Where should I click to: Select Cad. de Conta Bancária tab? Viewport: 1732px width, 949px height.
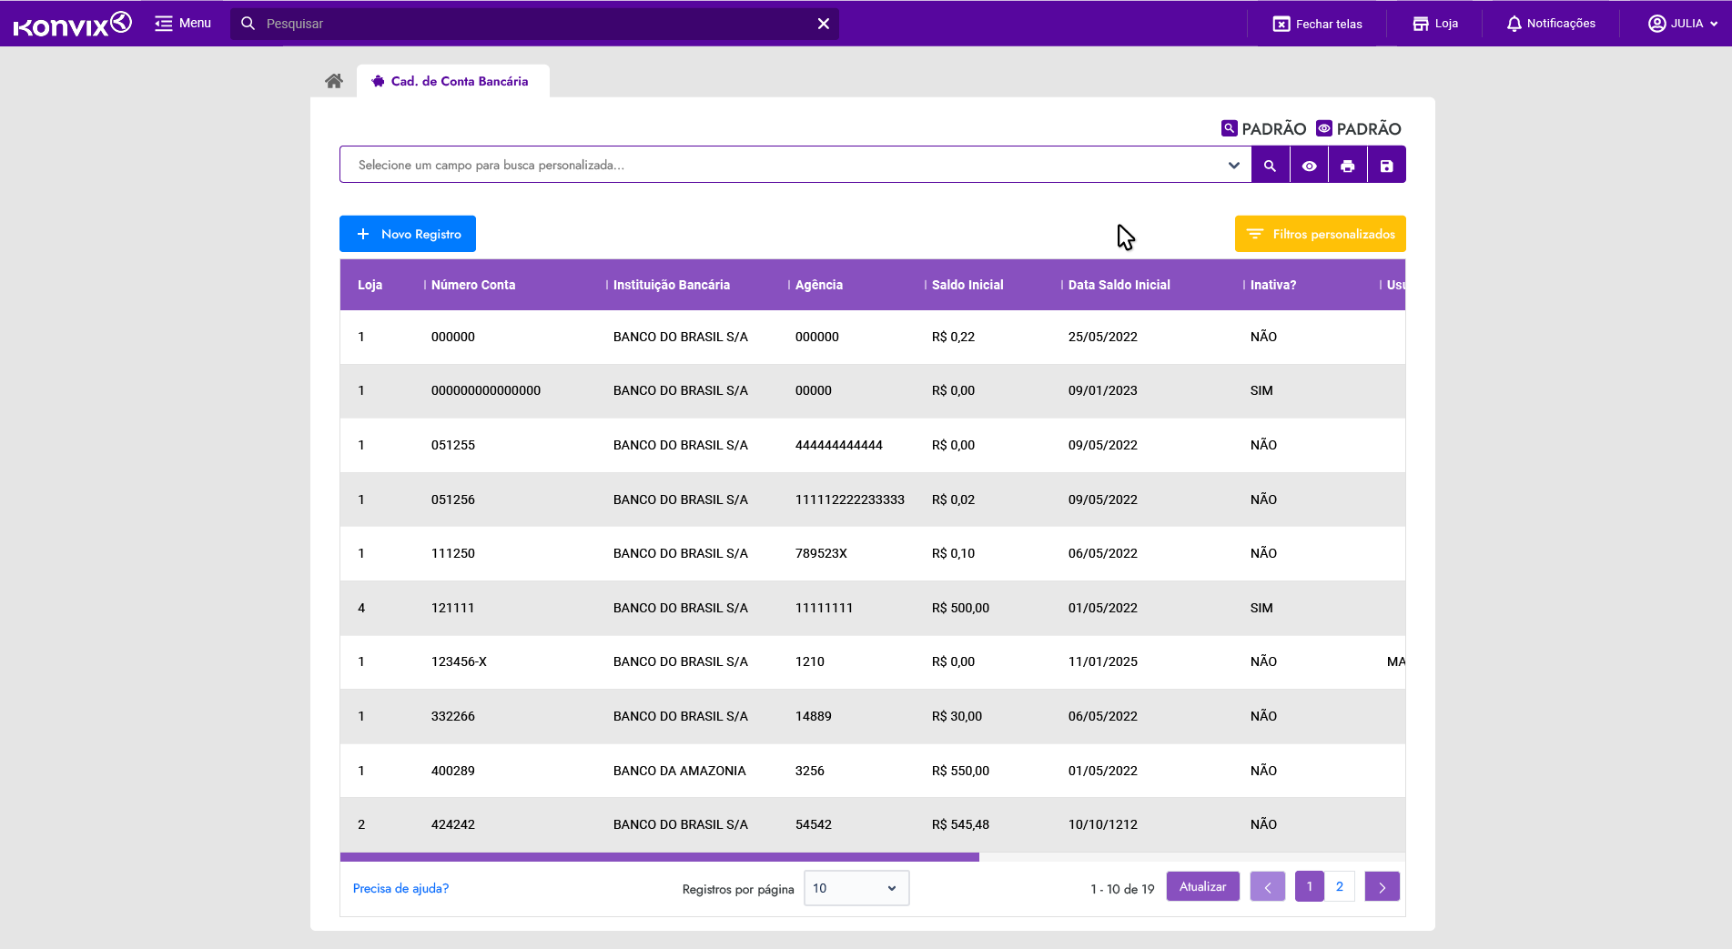coord(452,81)
